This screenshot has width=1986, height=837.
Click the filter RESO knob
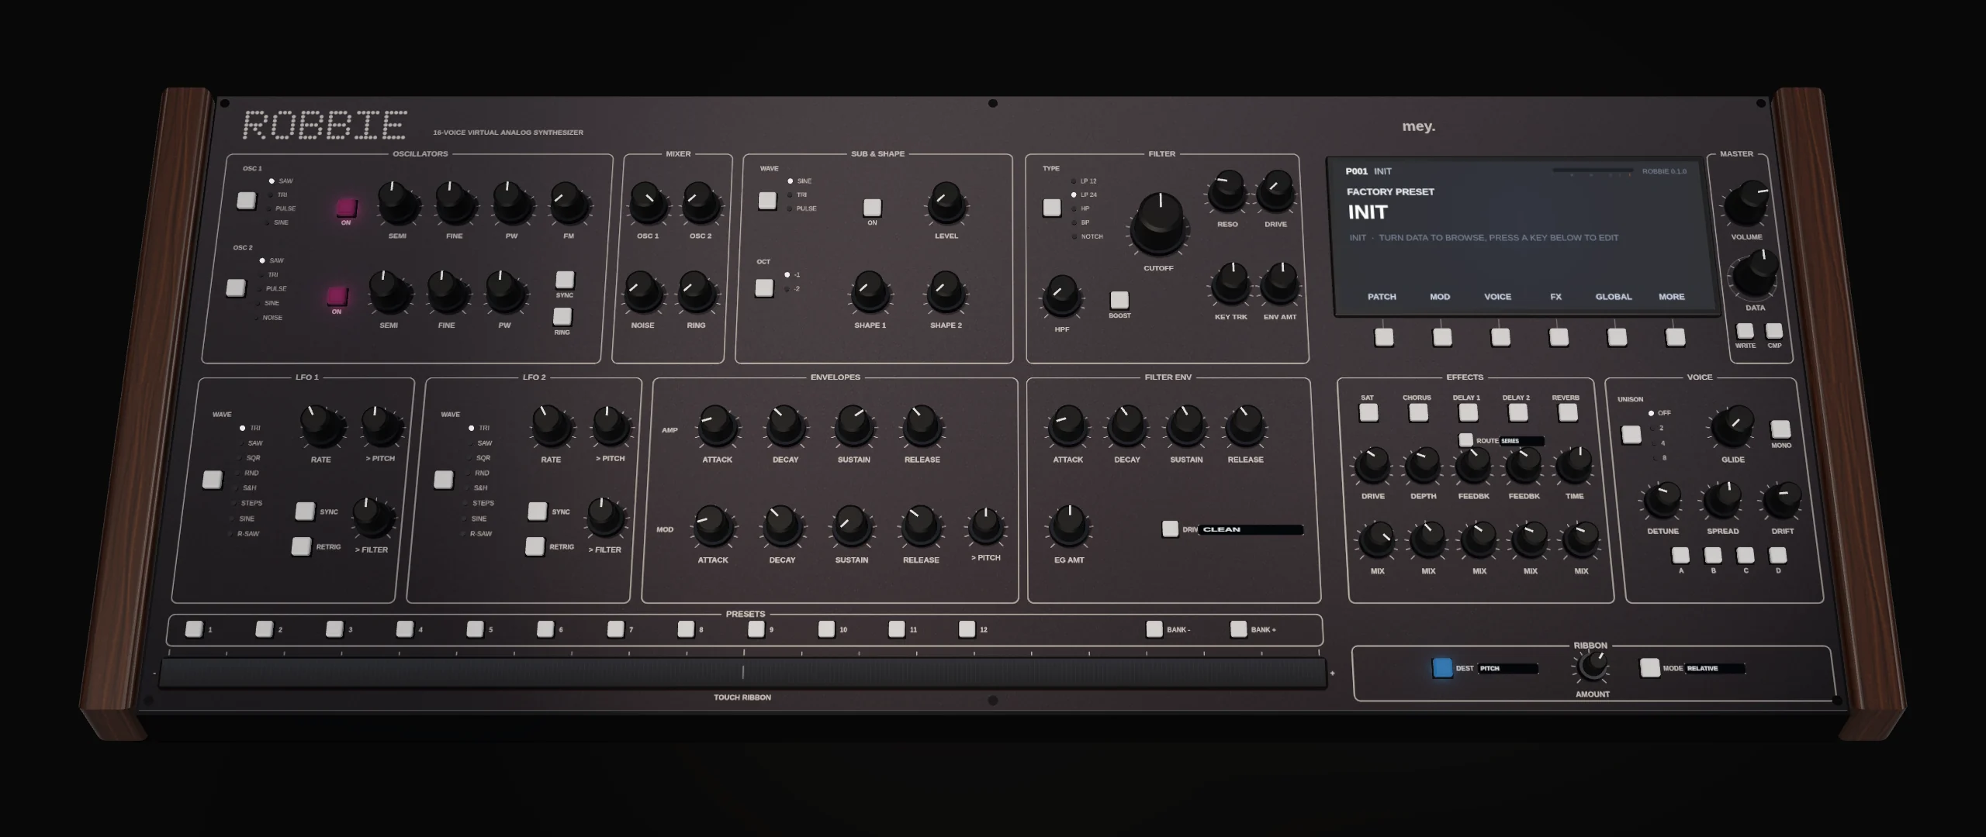point(1227,191)
